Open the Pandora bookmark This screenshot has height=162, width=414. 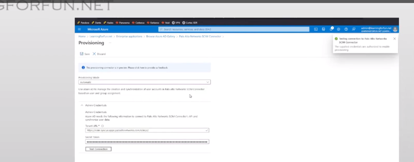tap(83, 23)
